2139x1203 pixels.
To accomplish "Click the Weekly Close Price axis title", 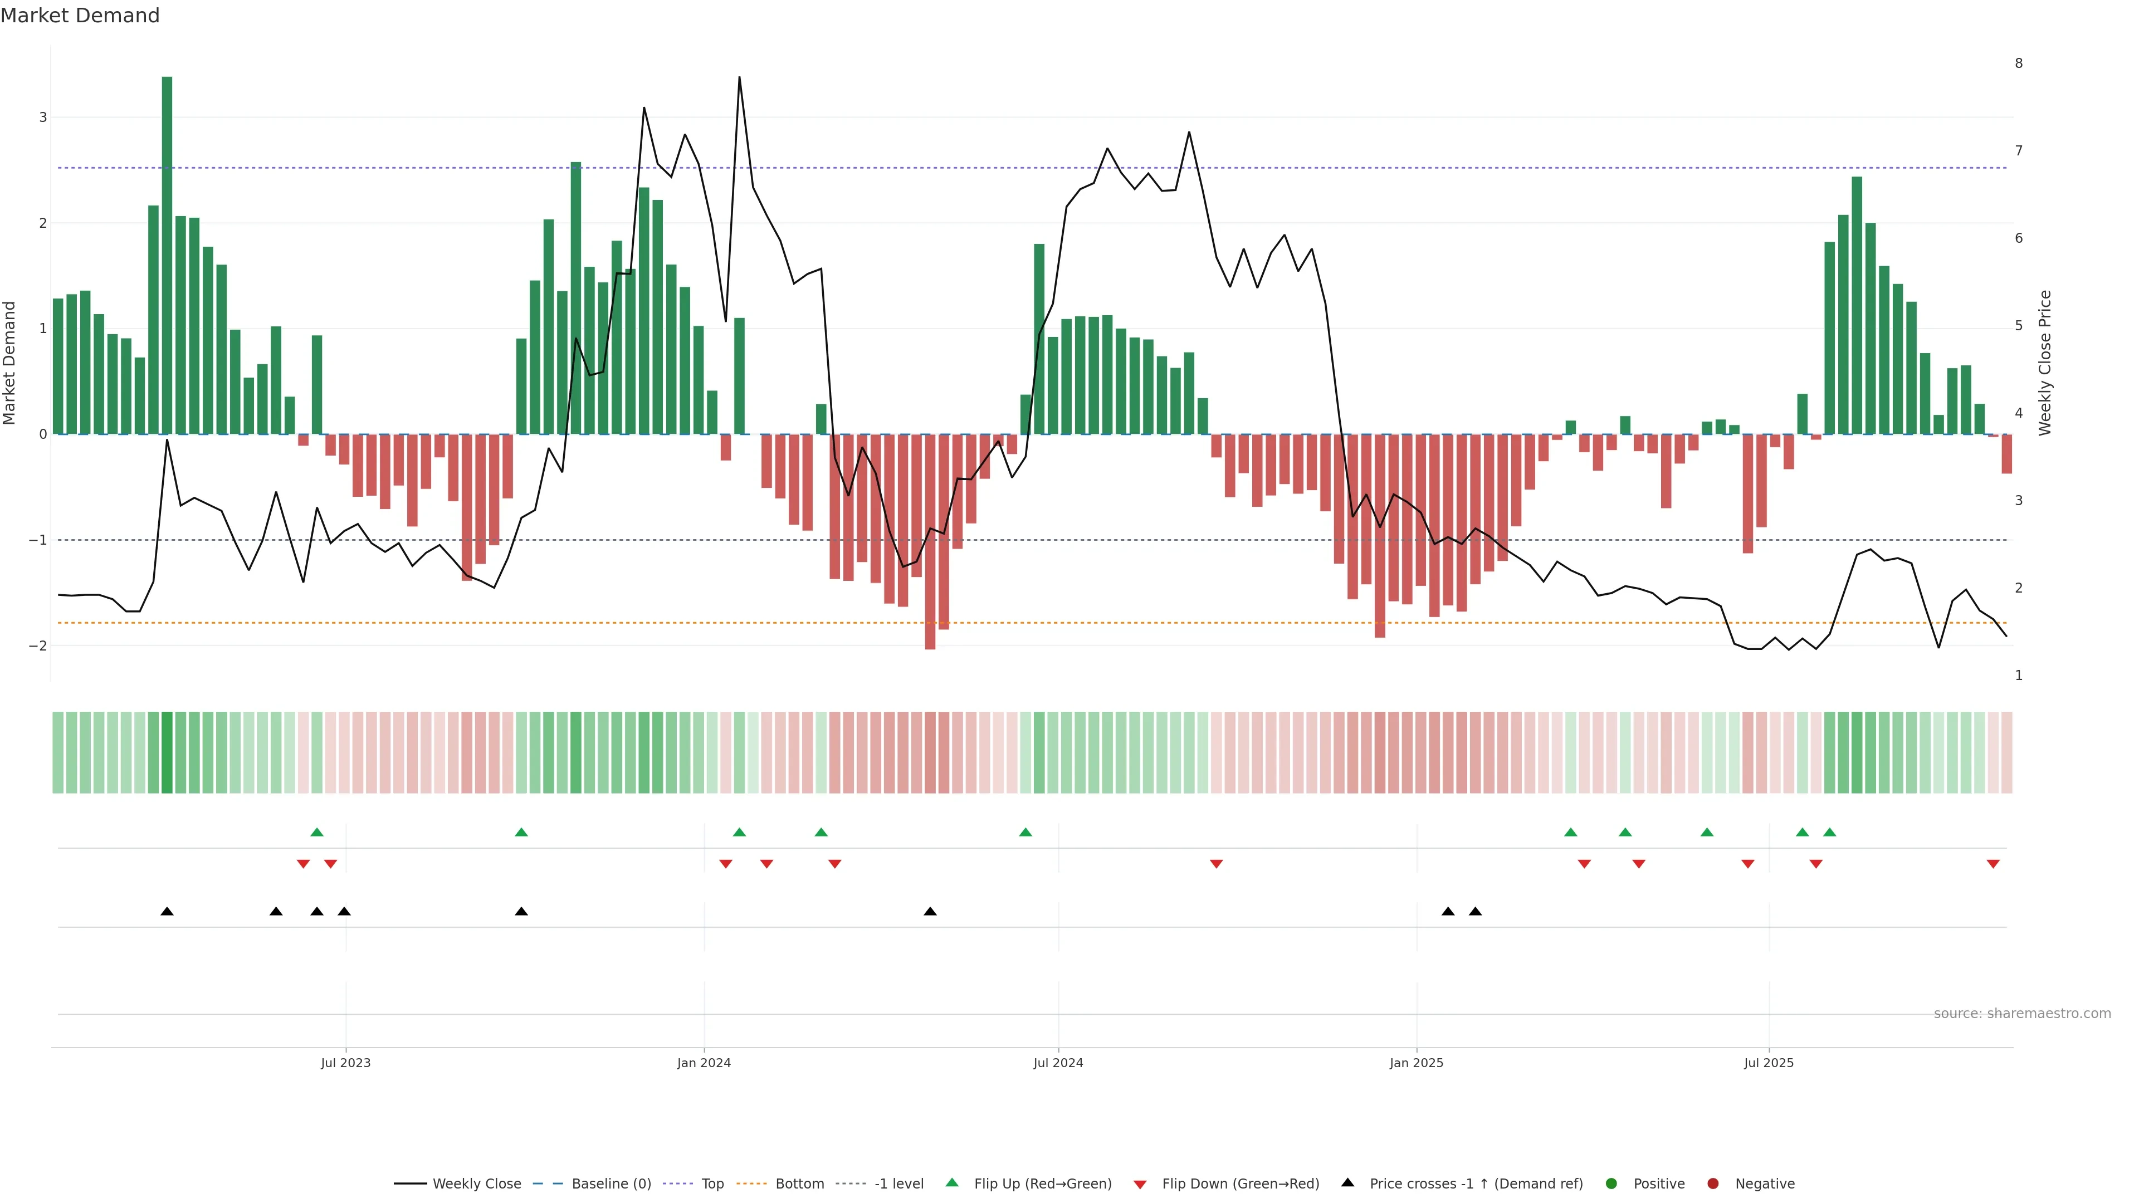I will click(x=2045, y=363).
